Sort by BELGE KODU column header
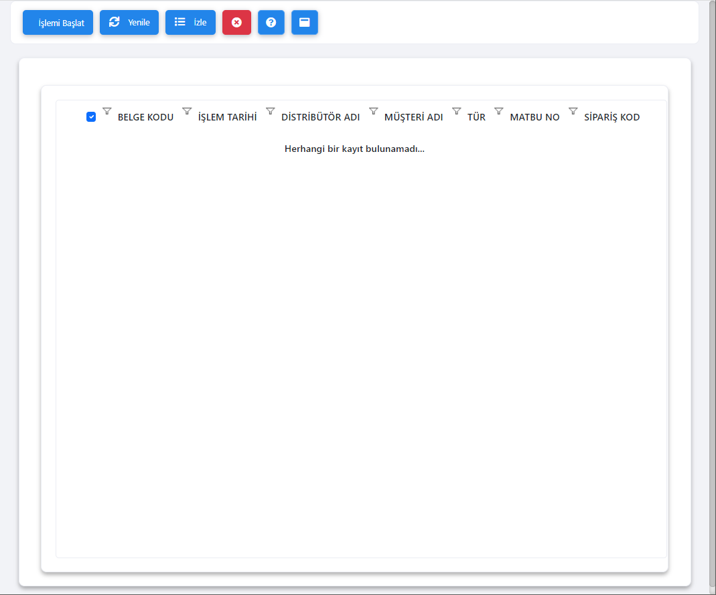This screenshot has width=716, height=595. pyautogui.click(x=145, y=118)
